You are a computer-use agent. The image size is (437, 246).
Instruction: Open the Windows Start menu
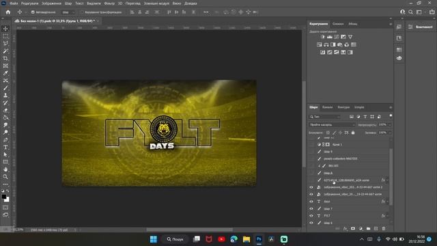pos(153,239)
